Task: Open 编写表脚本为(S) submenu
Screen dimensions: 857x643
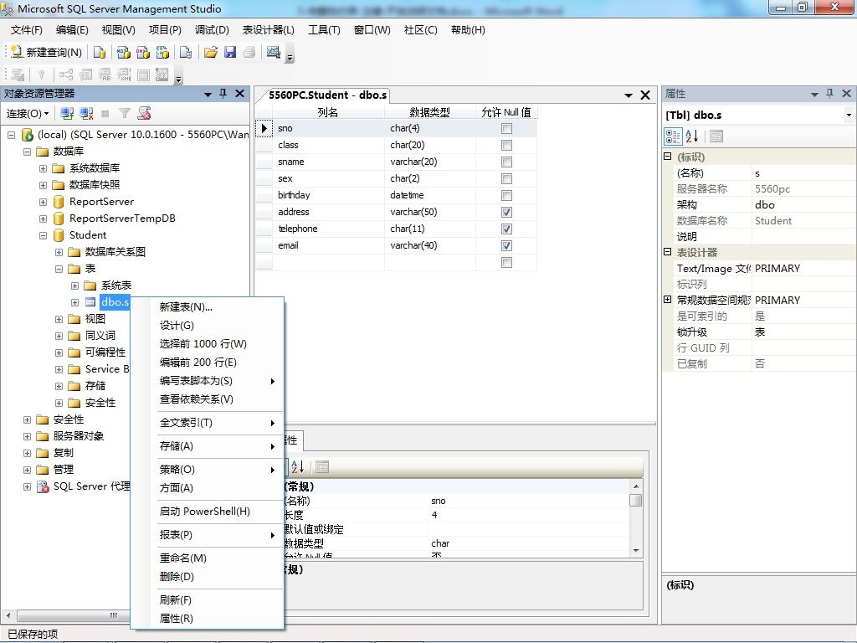Action: 208,381
